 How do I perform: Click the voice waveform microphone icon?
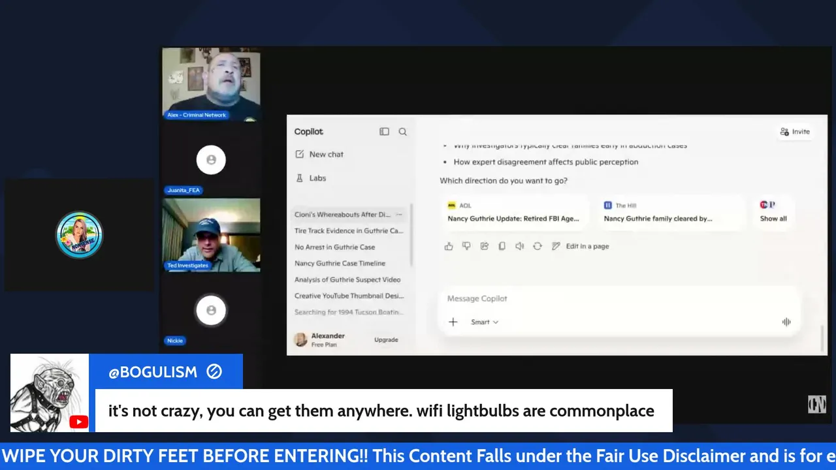[786, 322]
